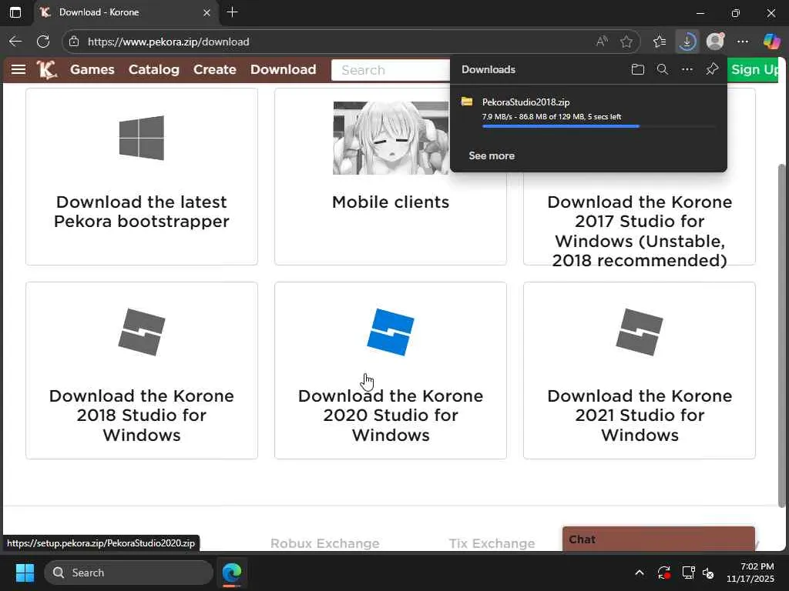
Task: Click the address bar URL
Action: tap(168, 42)
